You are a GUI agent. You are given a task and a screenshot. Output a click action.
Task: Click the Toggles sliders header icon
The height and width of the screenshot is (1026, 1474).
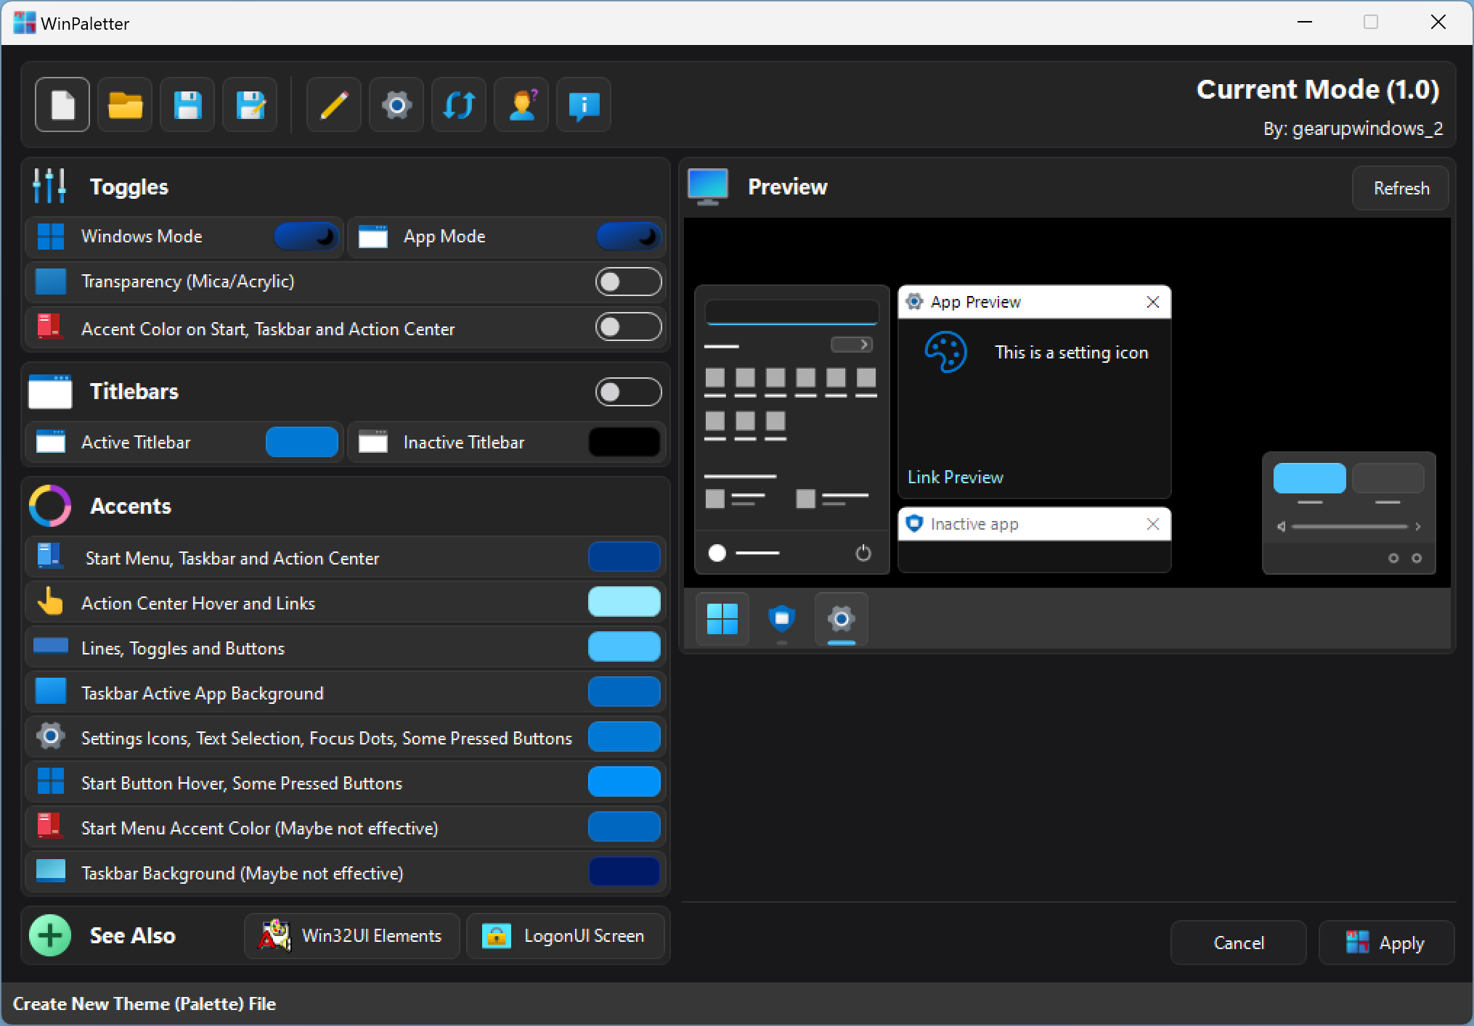click(49, 186)
